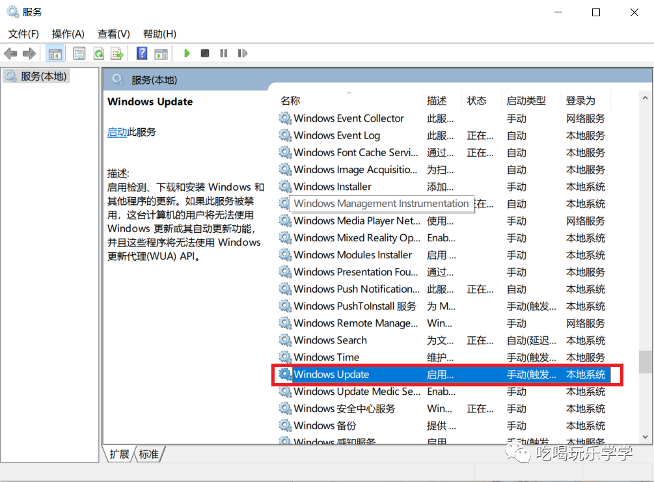
Task: Select Windows Remote Manage... service
Action: [355, 323]
